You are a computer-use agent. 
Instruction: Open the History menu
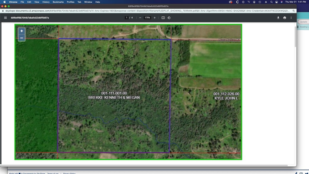point(46,2)
